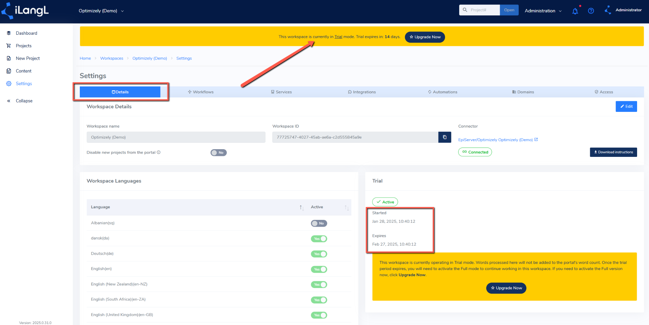This screenshot has width=649, height=325.
Task: Click the Feb 27, 2025 expiry date
Action: point(394,244)
